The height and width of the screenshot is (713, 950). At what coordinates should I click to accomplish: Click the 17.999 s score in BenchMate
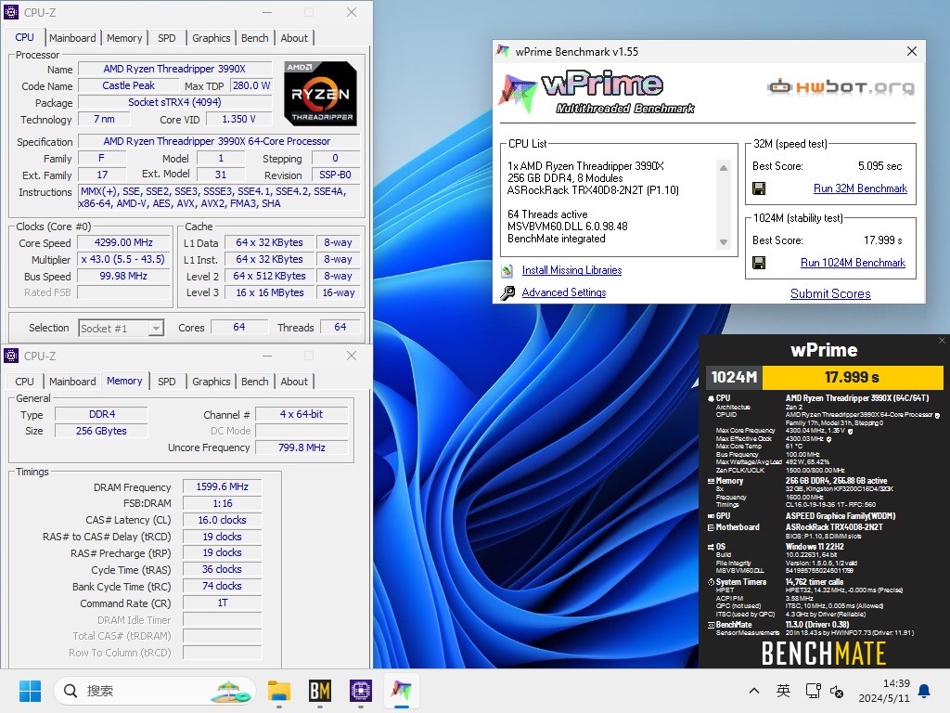click(852, 377)
